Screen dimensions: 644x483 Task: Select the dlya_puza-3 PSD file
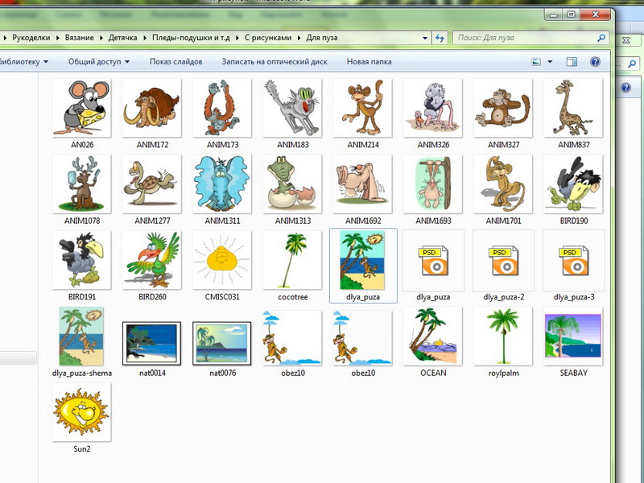point(573,261)
